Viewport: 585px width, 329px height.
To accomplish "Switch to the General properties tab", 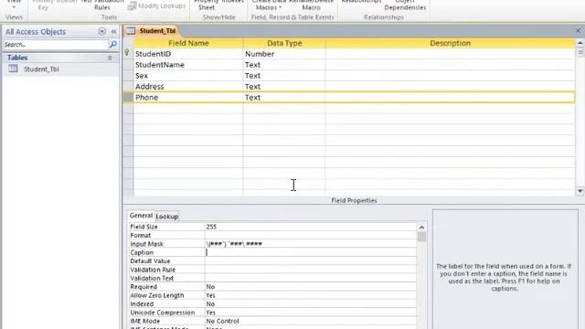I will point(141,216).
